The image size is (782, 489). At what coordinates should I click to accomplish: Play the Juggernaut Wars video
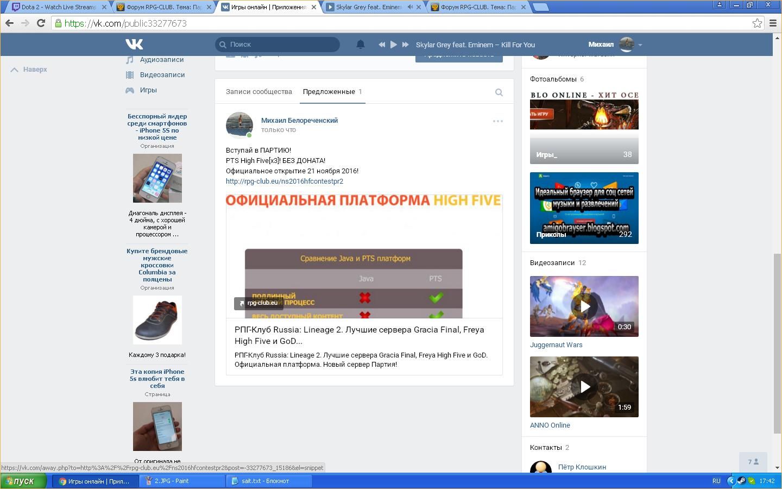(x=584, y=306)
